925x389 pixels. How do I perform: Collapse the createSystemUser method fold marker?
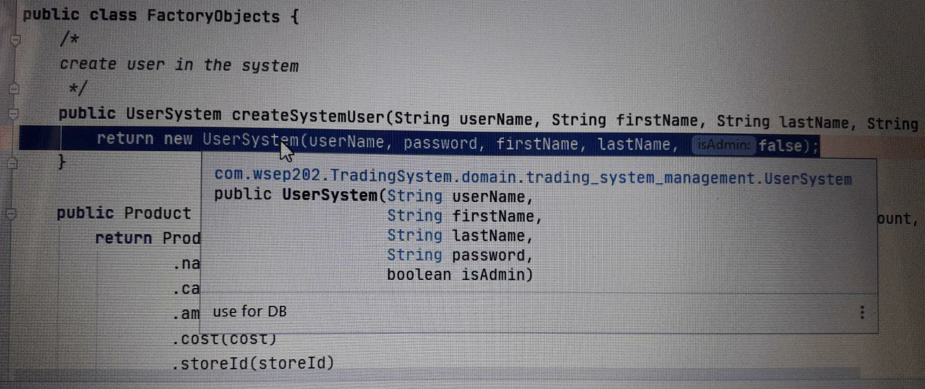14,114
